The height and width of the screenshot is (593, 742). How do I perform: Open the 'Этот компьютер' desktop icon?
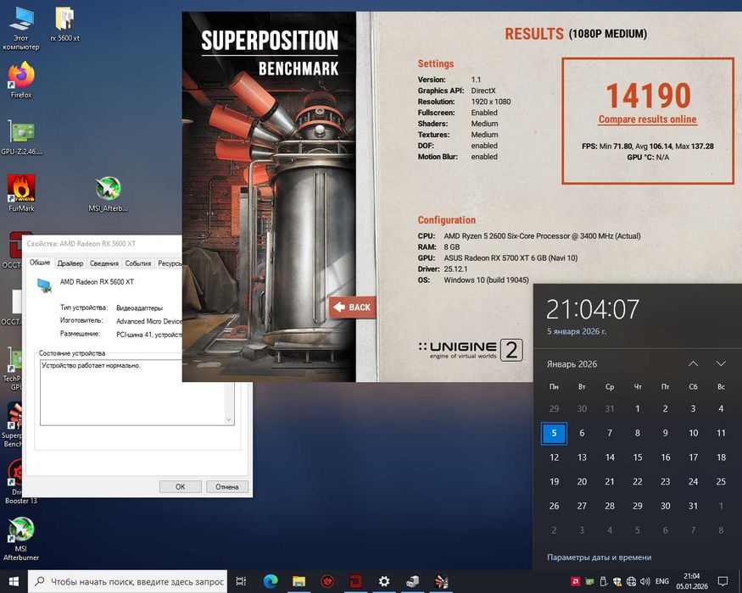(x=21, y=29)
